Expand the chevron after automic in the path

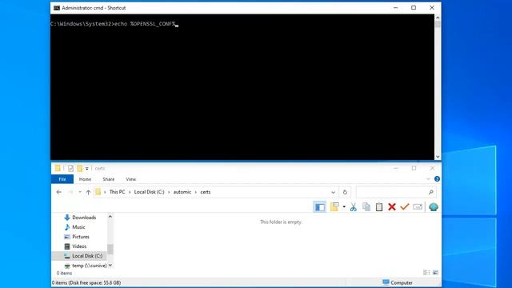pos(196,192)
